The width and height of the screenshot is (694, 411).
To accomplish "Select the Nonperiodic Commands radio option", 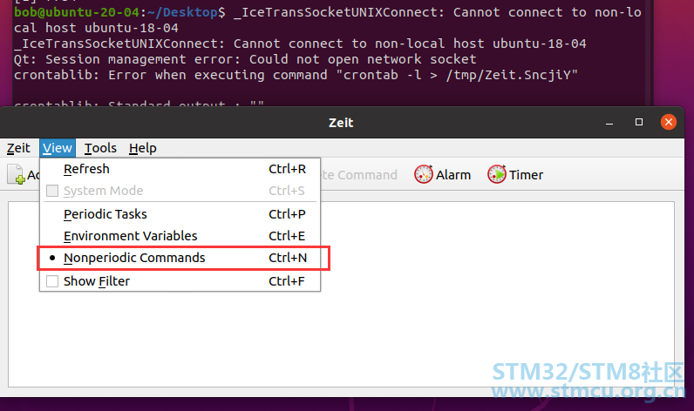I will 180,258.
